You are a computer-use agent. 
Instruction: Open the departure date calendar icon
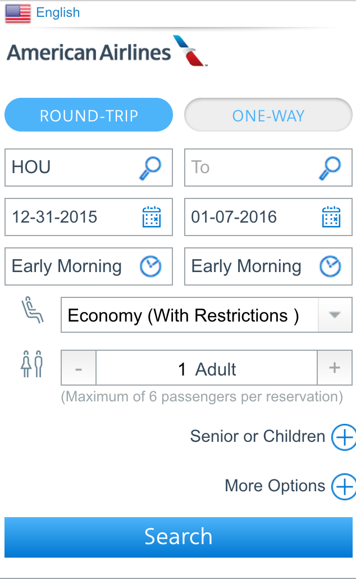151,217
